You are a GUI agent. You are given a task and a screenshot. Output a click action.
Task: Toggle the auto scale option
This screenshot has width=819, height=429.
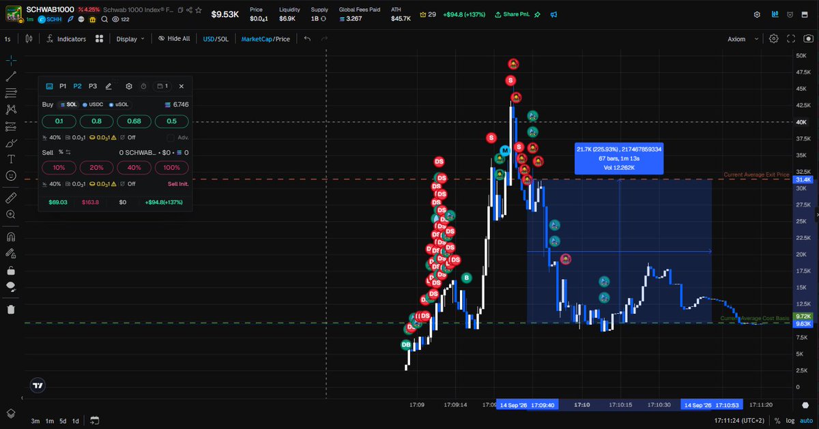click(x=806, y=421)
